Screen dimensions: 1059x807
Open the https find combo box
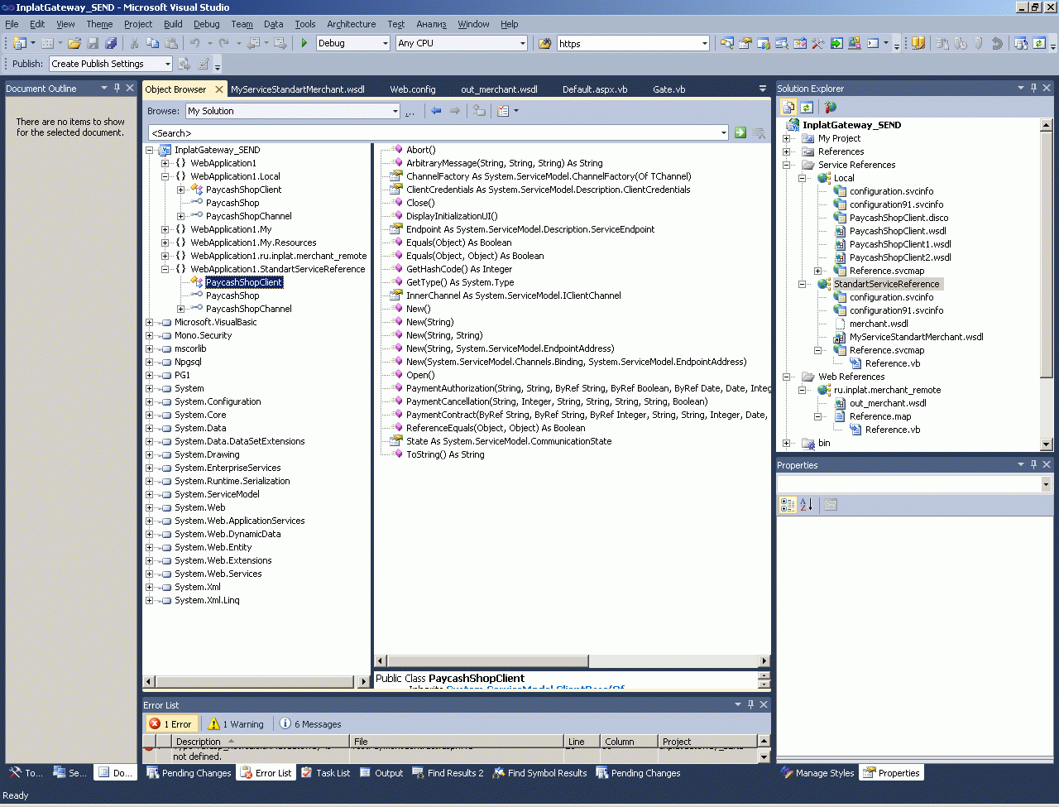[x=704, y=43]
